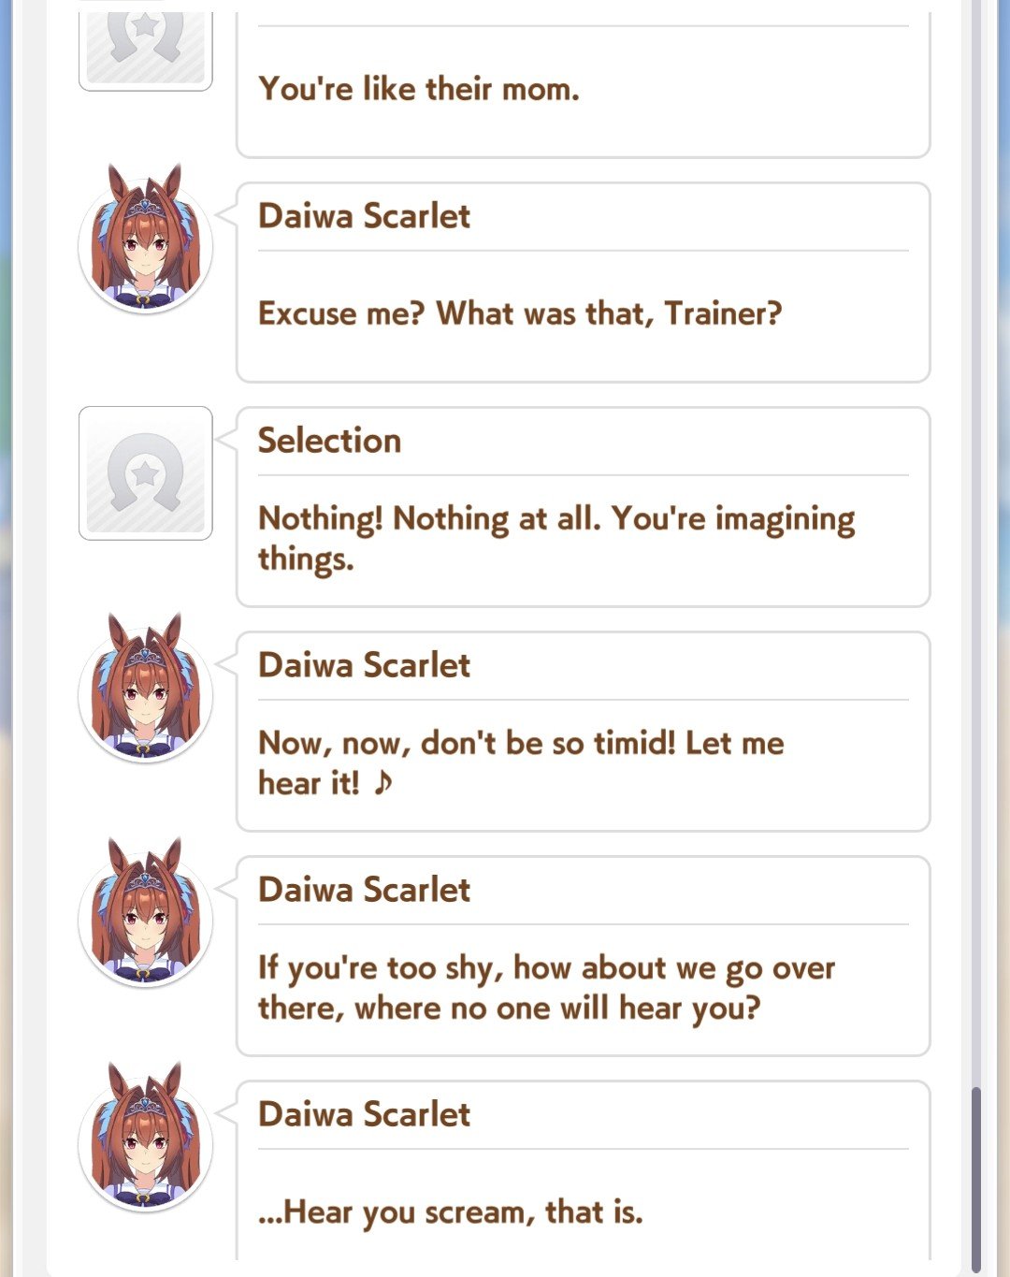The width and height of the screenshot is (1010, 1277).
Task: Click "Daiwa Scarlet" name above "If you're too shy"
Action: coord(364,890)
